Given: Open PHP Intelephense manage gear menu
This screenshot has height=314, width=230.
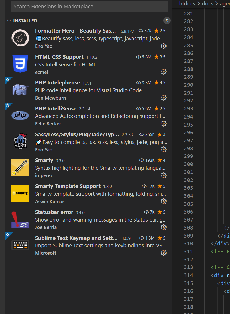Looking at the screenshot, I should tap(164, 98).
